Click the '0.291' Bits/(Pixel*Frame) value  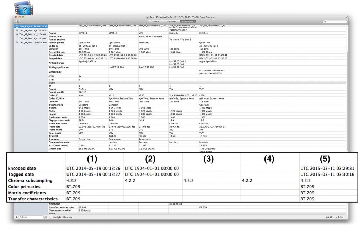pyautogui.click(x=82, y=145)
